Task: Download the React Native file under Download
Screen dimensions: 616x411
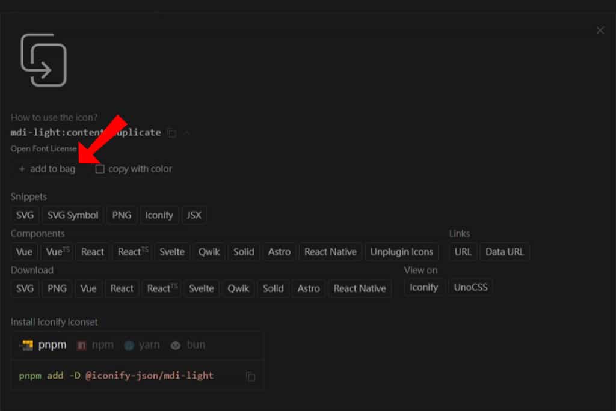Action: [360, 289]
